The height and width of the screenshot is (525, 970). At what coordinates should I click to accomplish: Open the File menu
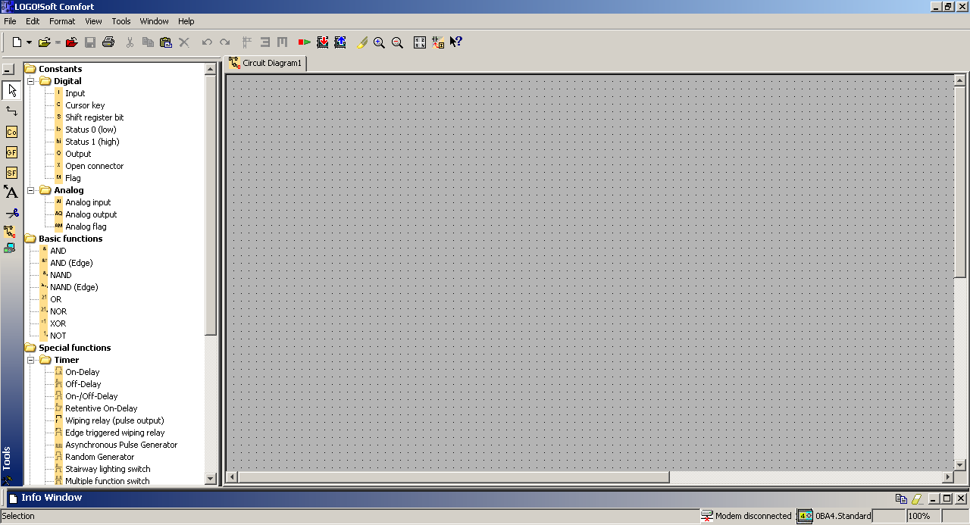click(10, 21)
